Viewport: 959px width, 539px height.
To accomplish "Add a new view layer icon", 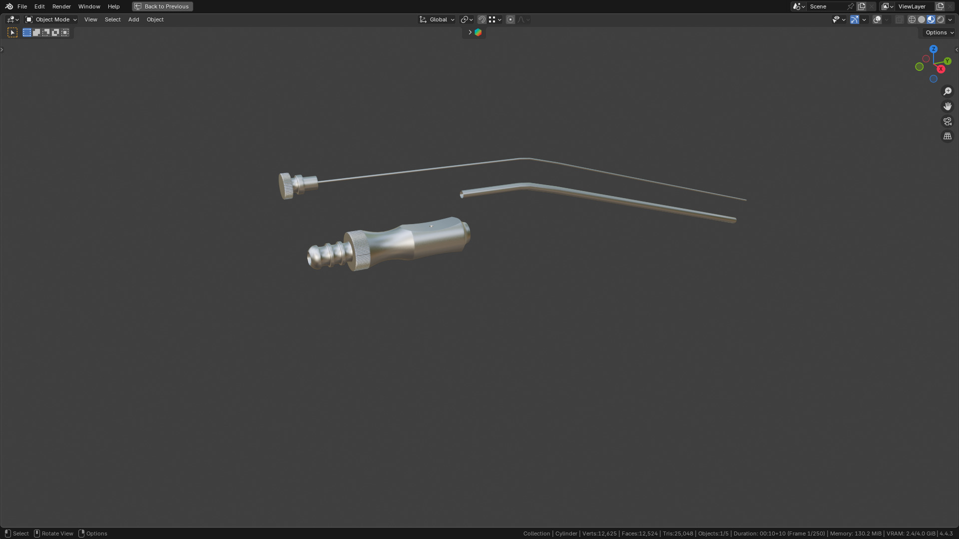I will 940,6.
